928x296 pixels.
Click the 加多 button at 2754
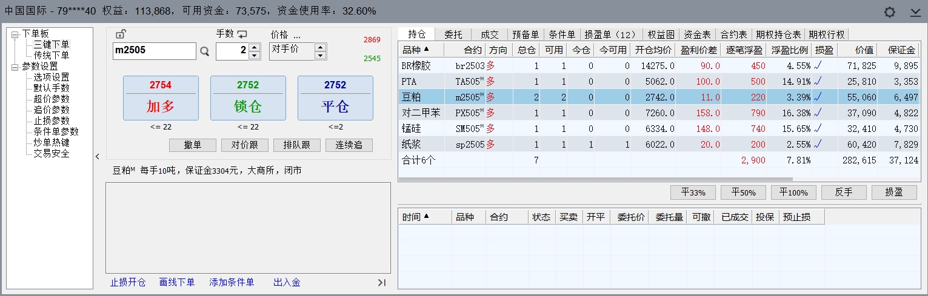click(161, 98)
